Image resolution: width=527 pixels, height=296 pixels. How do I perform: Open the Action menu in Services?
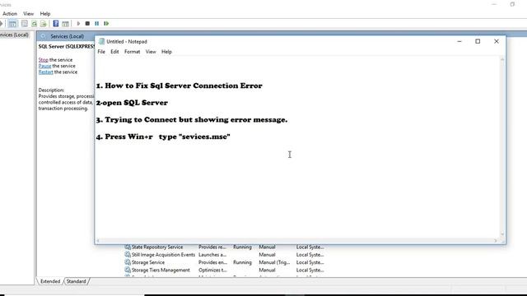(10, 14)
